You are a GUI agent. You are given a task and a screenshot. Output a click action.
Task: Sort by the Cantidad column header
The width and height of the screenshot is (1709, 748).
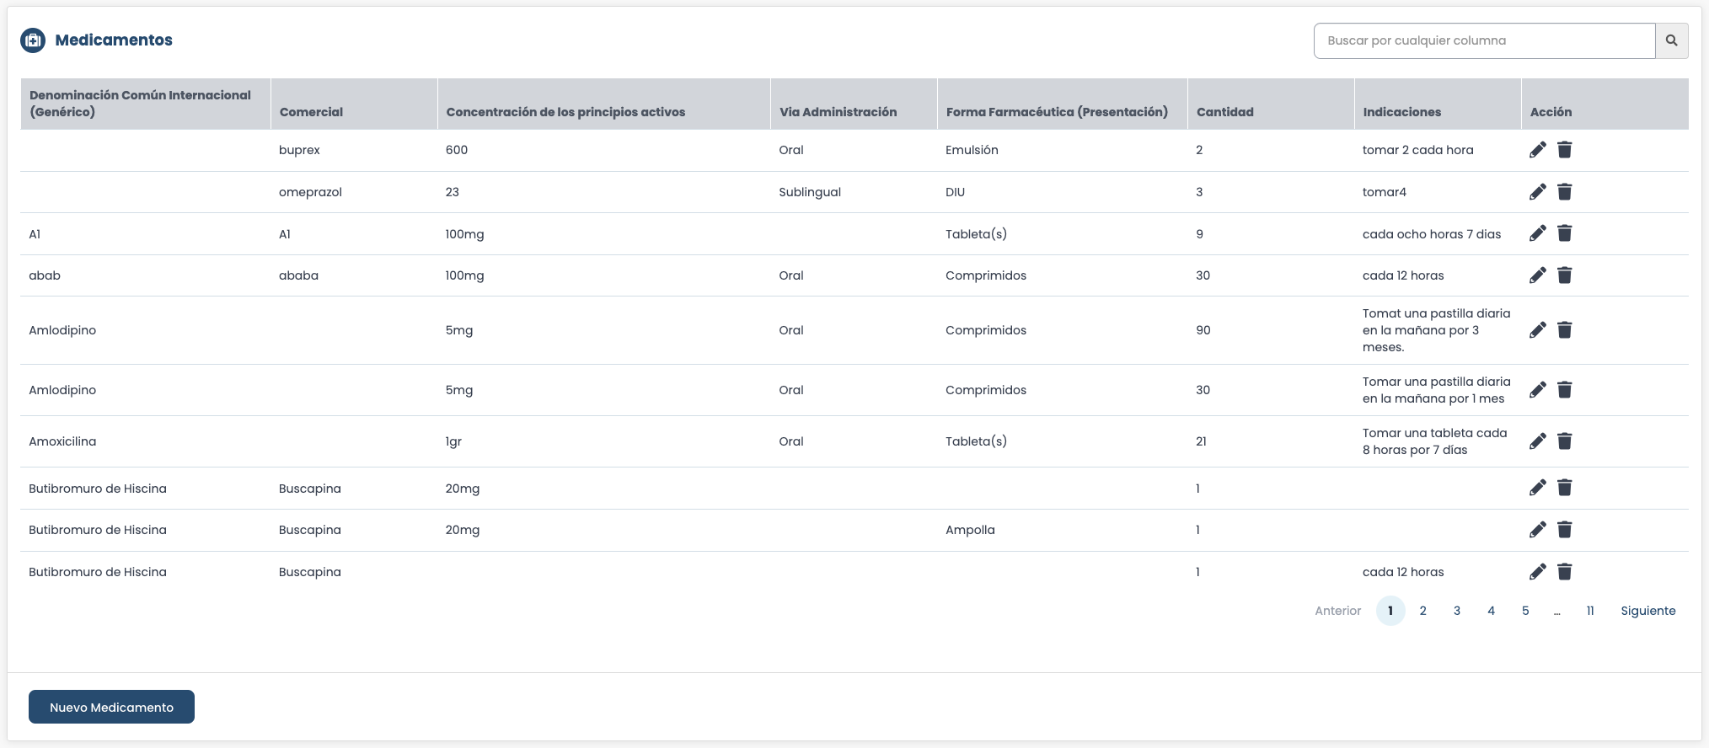tap(1271, 104)
